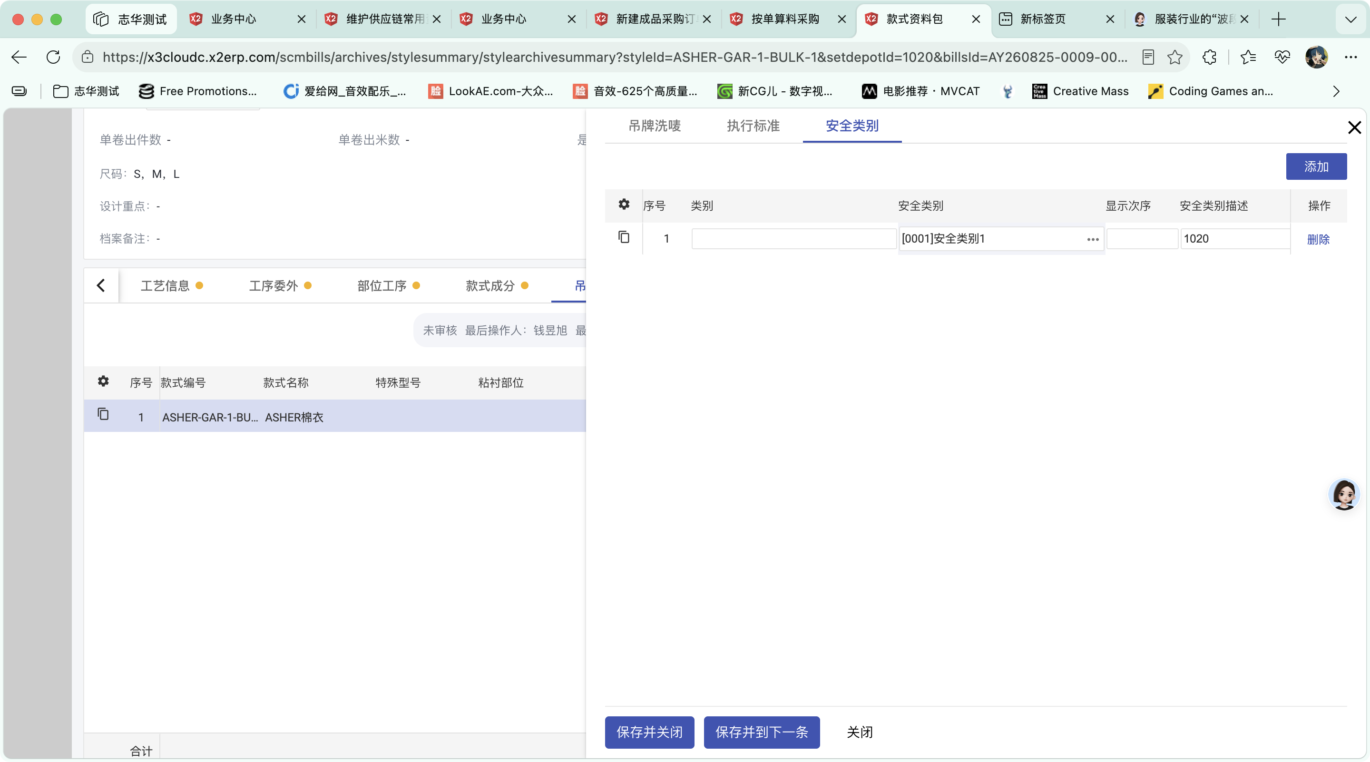Screen dimensions: 1370x762
Task: Select the ASHER棉衣 table cell
Action: [294, 418]
